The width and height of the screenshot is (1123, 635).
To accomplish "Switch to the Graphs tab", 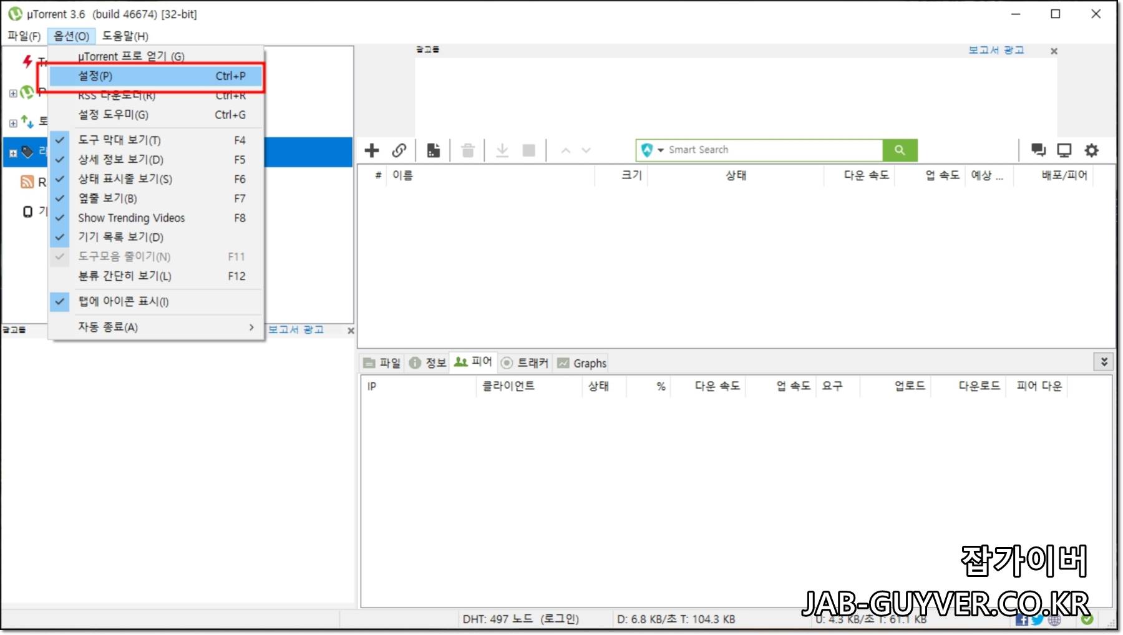I will pos(581,363).
